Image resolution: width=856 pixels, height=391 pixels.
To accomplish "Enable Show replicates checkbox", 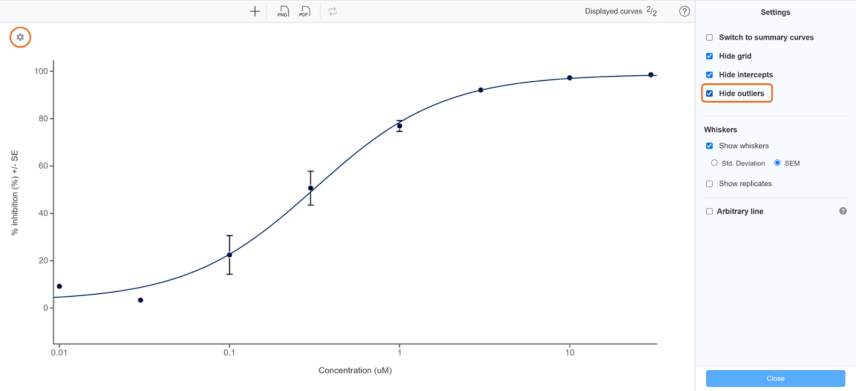I will (709, 184).
